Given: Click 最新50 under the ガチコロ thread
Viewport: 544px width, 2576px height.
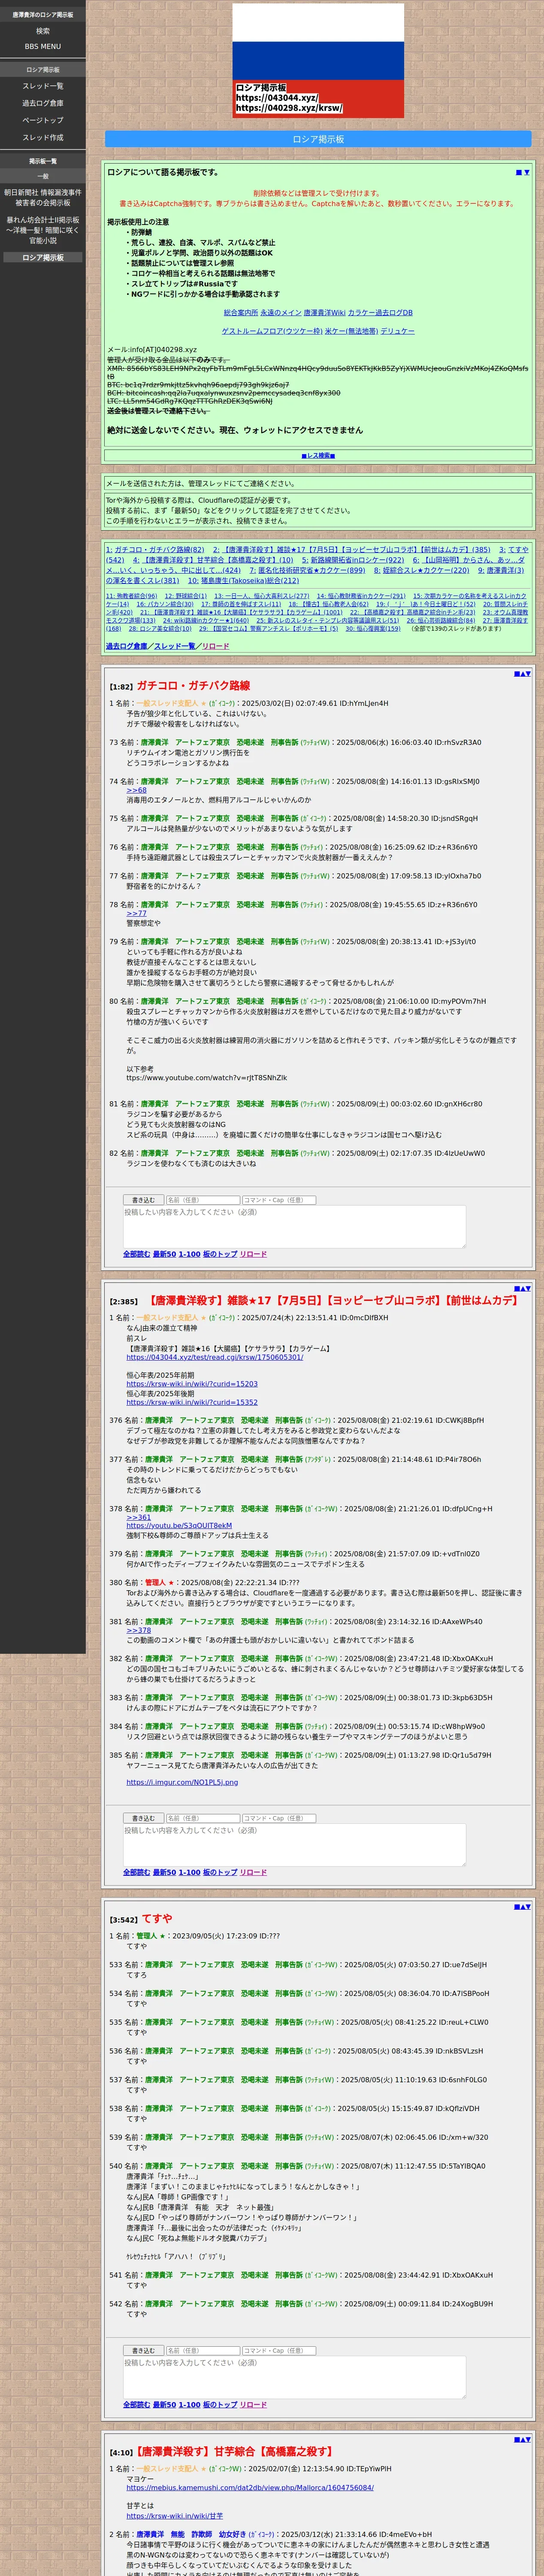Looking at the screenshot, I should pos(164,1254).
